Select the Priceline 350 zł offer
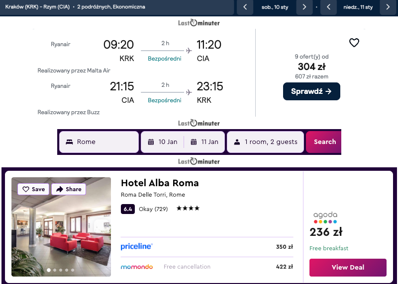The height and width of the screenshot is (284, 398). (x=206, y=247)
